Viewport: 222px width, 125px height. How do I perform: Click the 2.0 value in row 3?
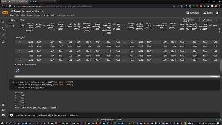(70, 56)
